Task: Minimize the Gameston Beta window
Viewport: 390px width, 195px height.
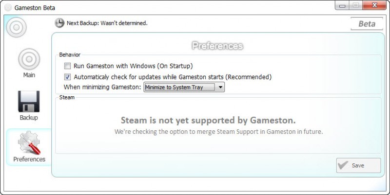Action: pos(342,5)
